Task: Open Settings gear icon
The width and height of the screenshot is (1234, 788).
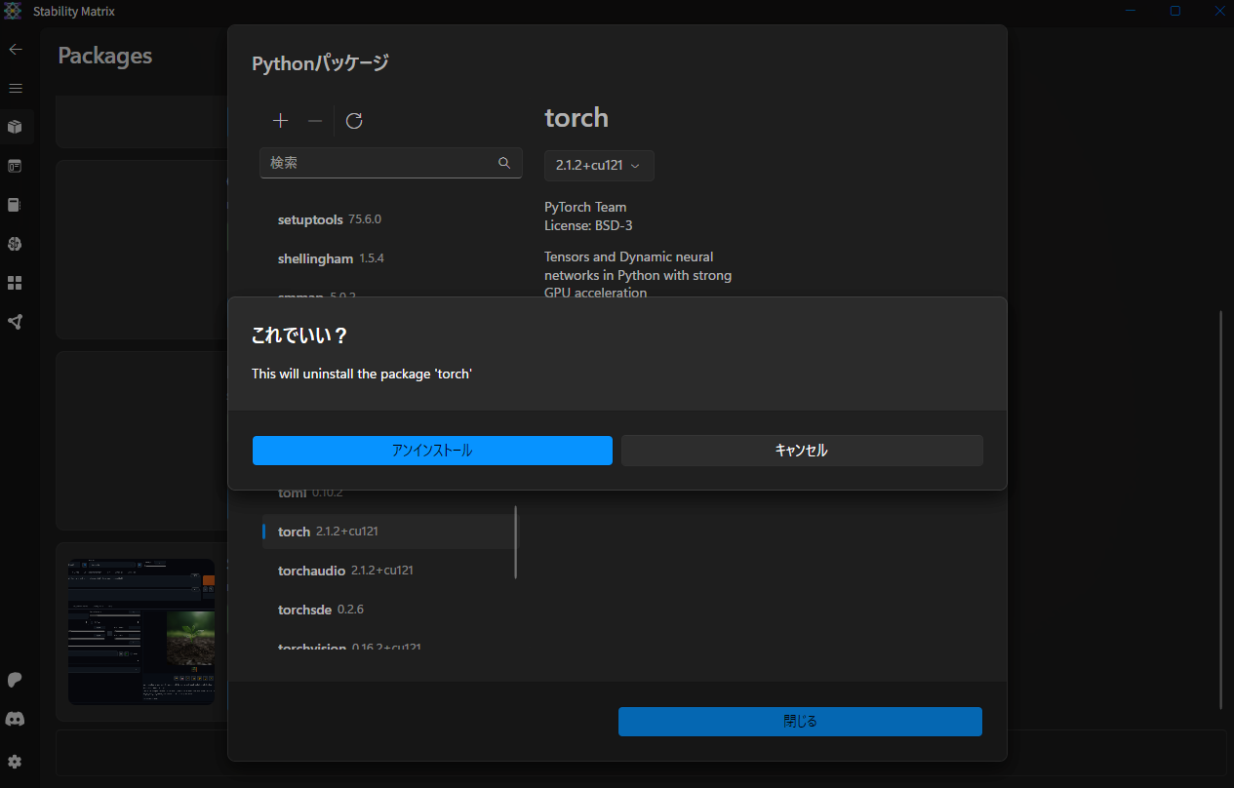Action: (x=16, y=762)
